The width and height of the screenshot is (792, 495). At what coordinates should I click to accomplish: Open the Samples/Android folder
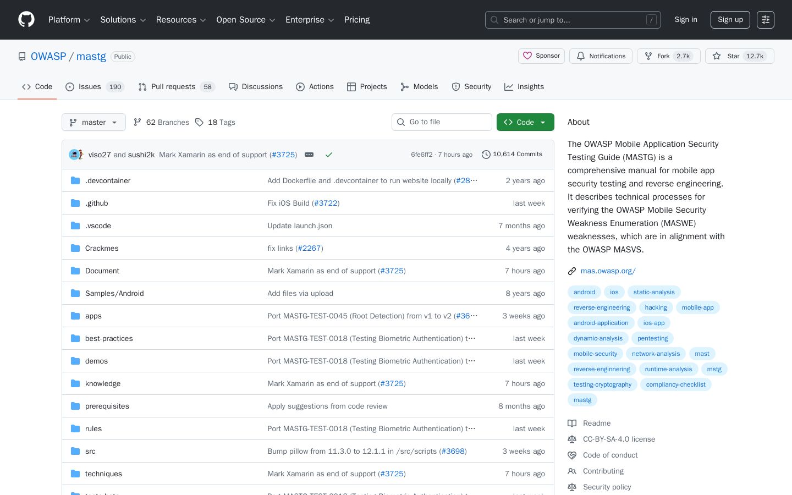tap(114, 293)
